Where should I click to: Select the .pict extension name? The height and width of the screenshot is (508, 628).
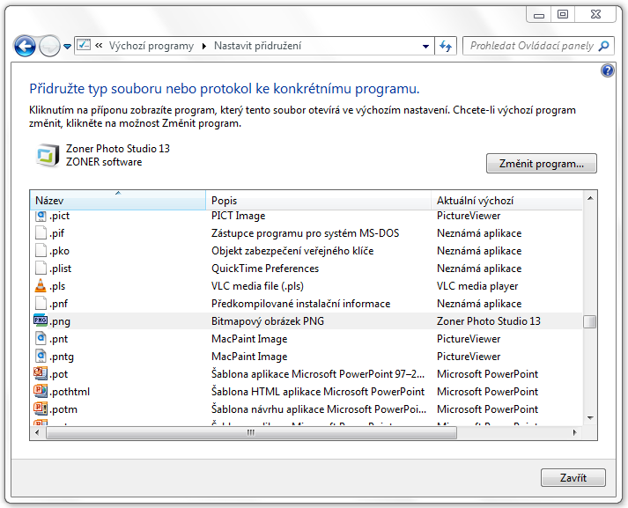click(x=59, y=216)
